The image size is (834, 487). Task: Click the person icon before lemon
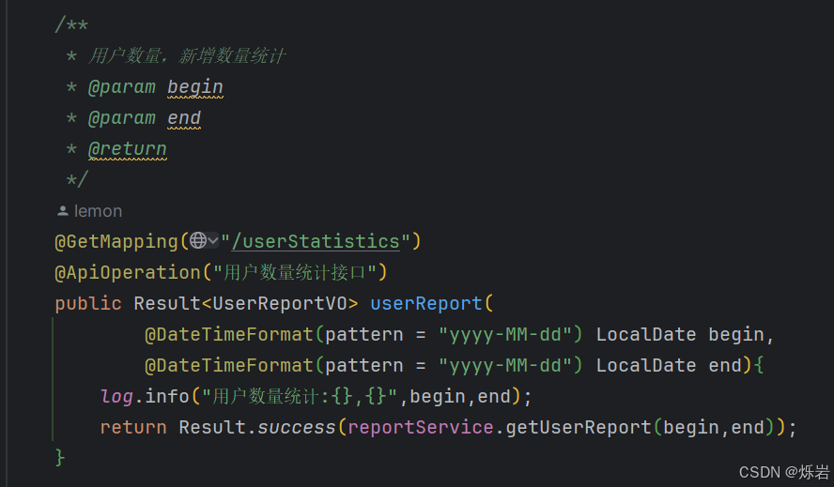point(63,211)
